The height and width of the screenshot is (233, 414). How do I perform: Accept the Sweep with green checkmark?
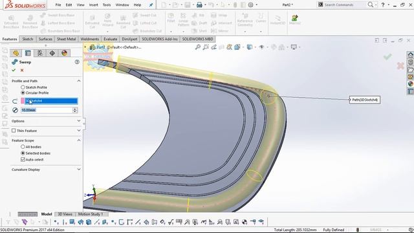point(14,71)
